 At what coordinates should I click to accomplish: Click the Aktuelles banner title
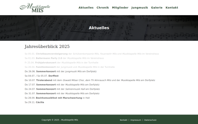[x=99, y=28]
